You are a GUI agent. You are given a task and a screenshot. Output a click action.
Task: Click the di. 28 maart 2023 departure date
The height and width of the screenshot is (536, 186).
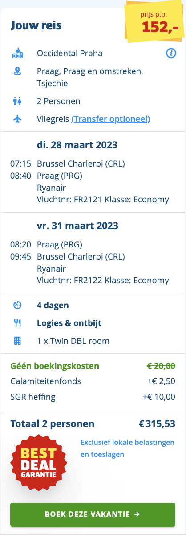77,145
